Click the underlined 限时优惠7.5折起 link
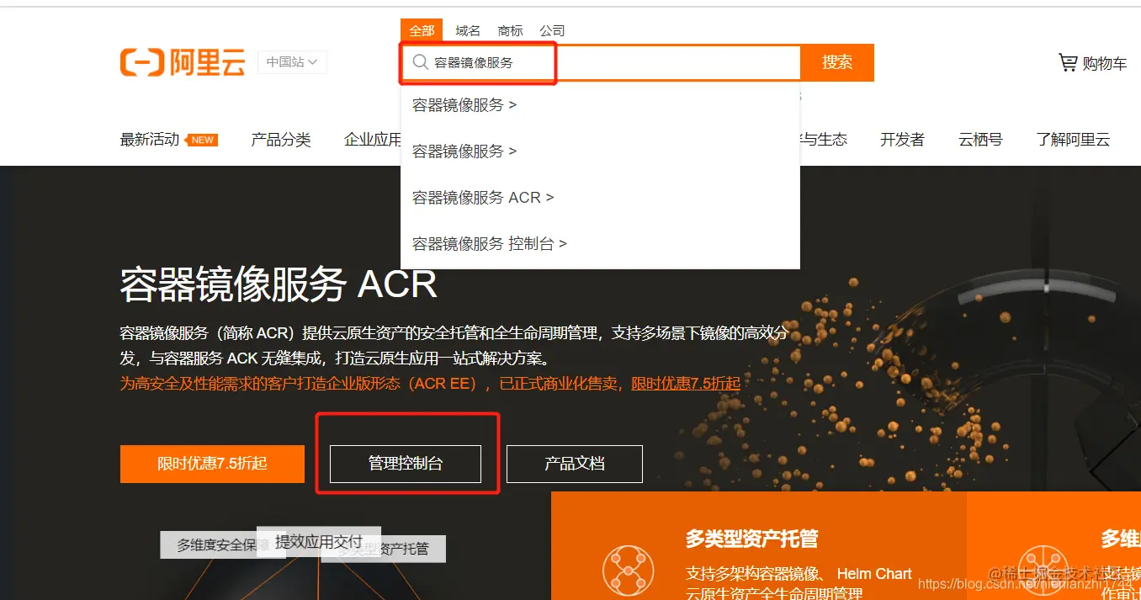The height and width of the screenshot is (600, 1141). (x=686, y=384)
